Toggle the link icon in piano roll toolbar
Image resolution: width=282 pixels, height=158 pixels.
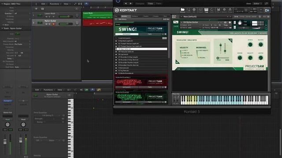click(x=99, y=90)
